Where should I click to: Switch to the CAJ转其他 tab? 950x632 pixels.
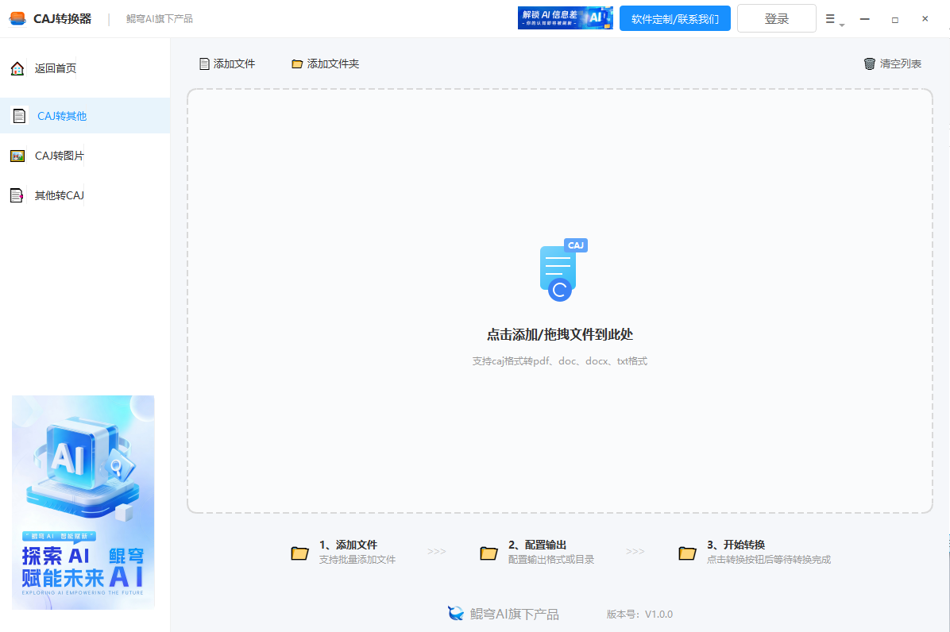(62, 115)
